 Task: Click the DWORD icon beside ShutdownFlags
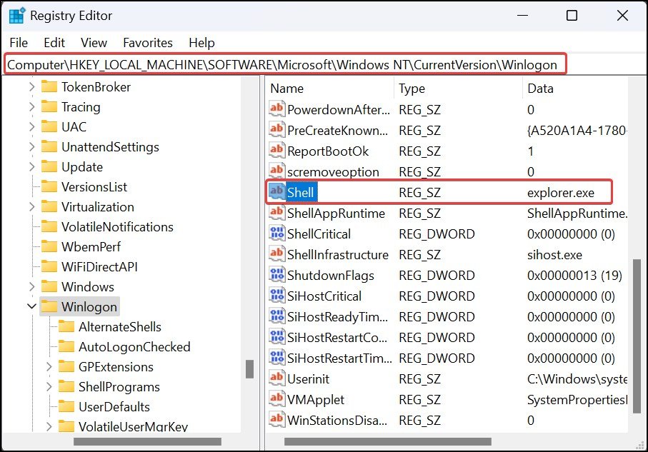coord(276,275)
